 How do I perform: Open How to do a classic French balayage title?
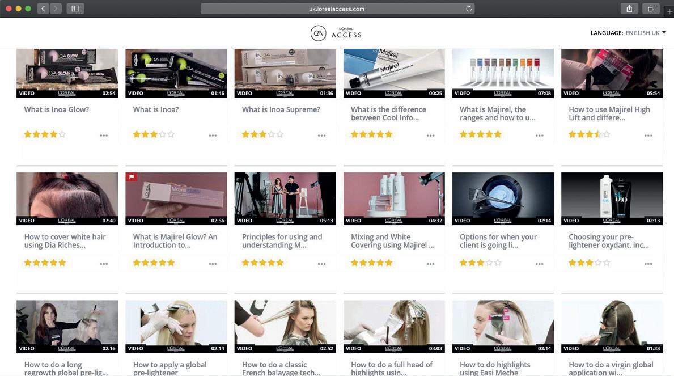click(x=281, y=368)
